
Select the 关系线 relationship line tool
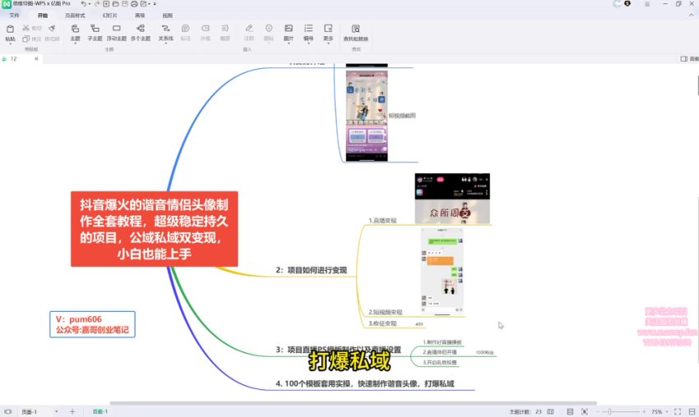tap(165, 32)
